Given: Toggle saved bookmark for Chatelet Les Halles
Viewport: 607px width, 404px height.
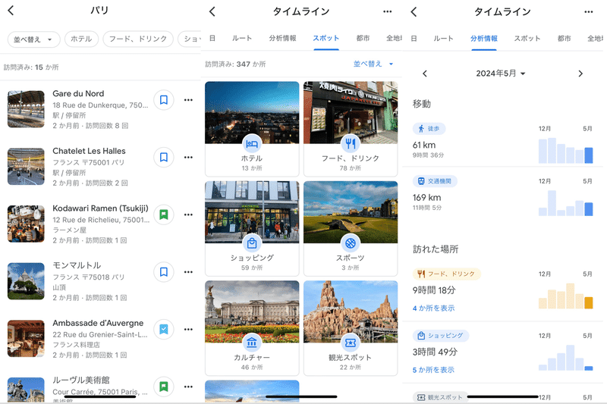Looking at the screenshot, I should (164, 158).
